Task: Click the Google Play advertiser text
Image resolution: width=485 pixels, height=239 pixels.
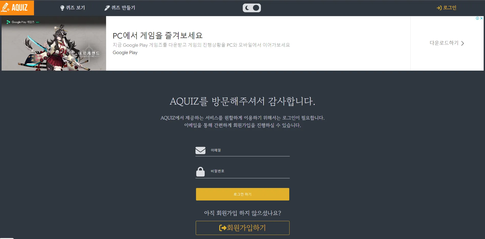Action: [125, 53]
